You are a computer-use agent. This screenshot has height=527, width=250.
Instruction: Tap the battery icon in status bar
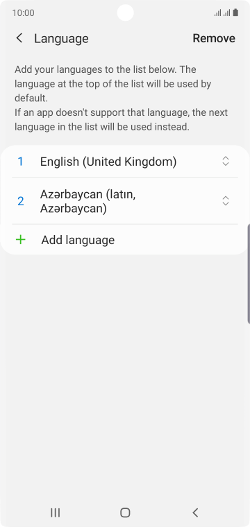(235, 12)
